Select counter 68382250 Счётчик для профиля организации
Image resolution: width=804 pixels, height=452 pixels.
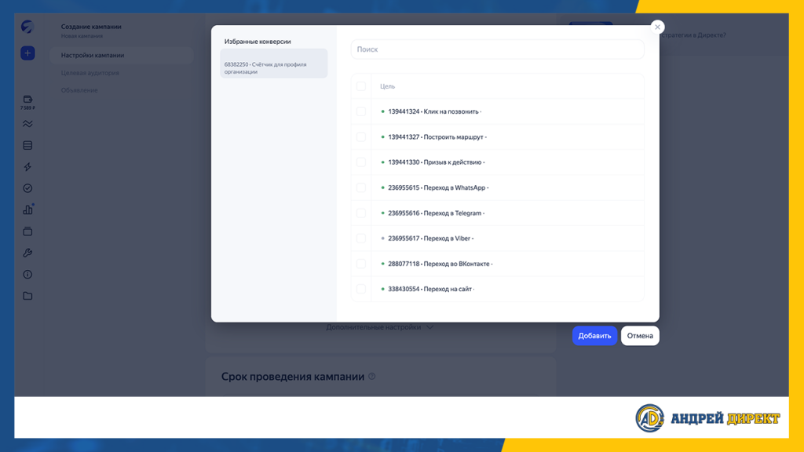pyautogui.click(x=274, y=64)
